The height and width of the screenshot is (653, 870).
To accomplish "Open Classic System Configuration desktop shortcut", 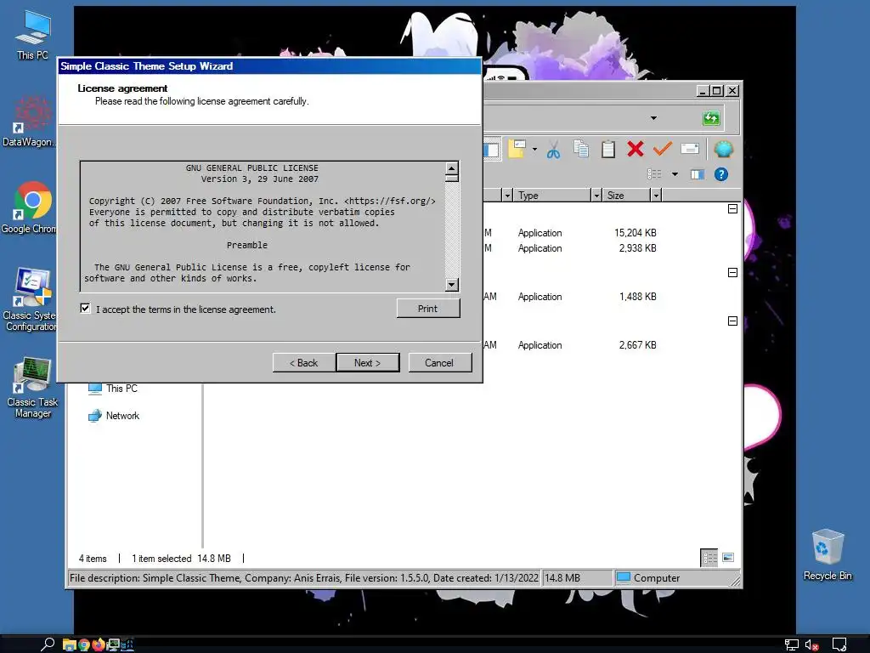I will click(30, 299).
